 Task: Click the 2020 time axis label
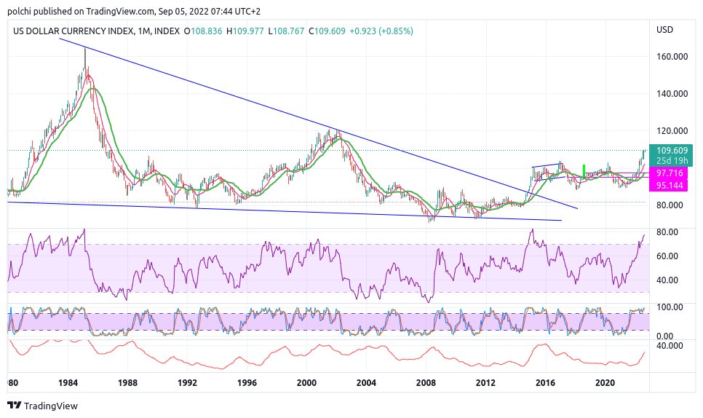pos(605,382)
